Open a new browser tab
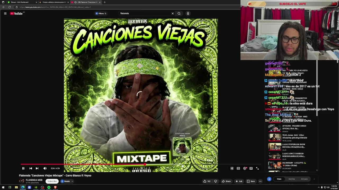The image size is (339, 190). [x=105, y=2]
